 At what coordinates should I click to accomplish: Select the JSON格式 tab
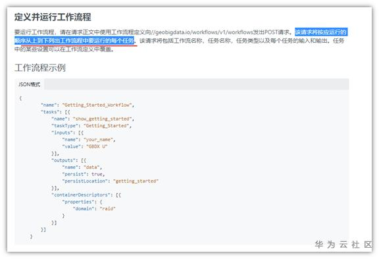(x=29, y=84)
